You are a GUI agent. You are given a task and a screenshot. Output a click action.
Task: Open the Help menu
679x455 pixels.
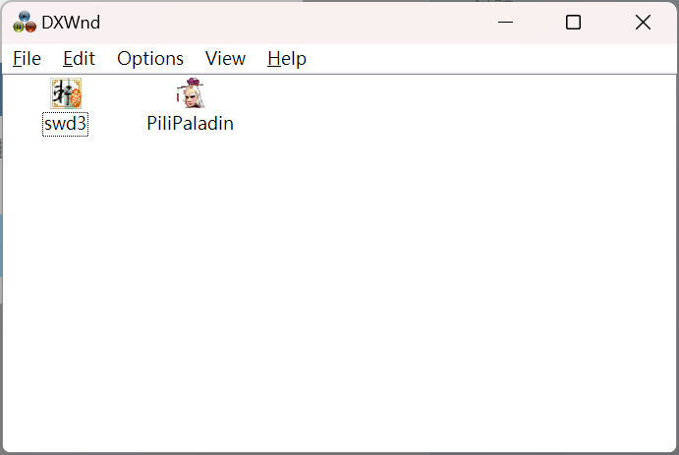pyautogui.click(x=287, y=58)
